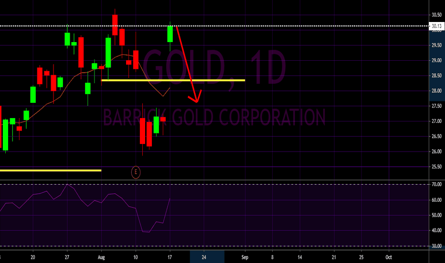Click the 25 date axis label
Viewport: 445px width, 263px height.
click(361, 257)
